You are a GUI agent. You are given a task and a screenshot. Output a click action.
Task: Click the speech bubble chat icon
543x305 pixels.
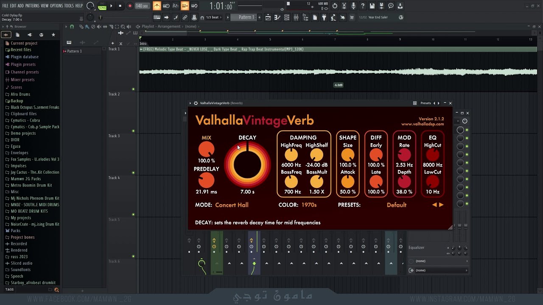[x=391, y=6]
